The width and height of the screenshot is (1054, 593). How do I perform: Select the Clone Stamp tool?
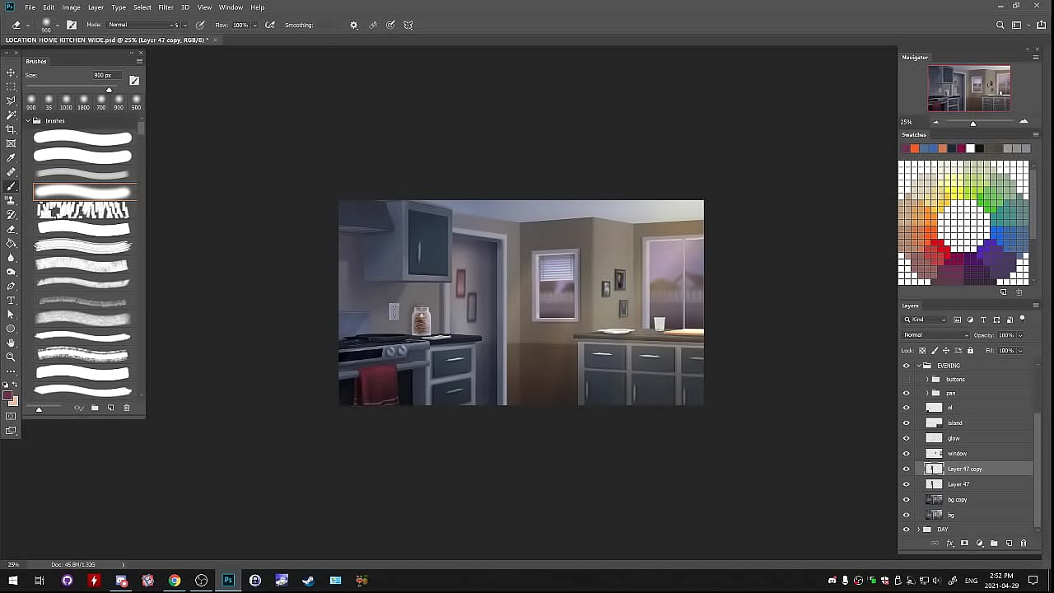pos(11,201)
